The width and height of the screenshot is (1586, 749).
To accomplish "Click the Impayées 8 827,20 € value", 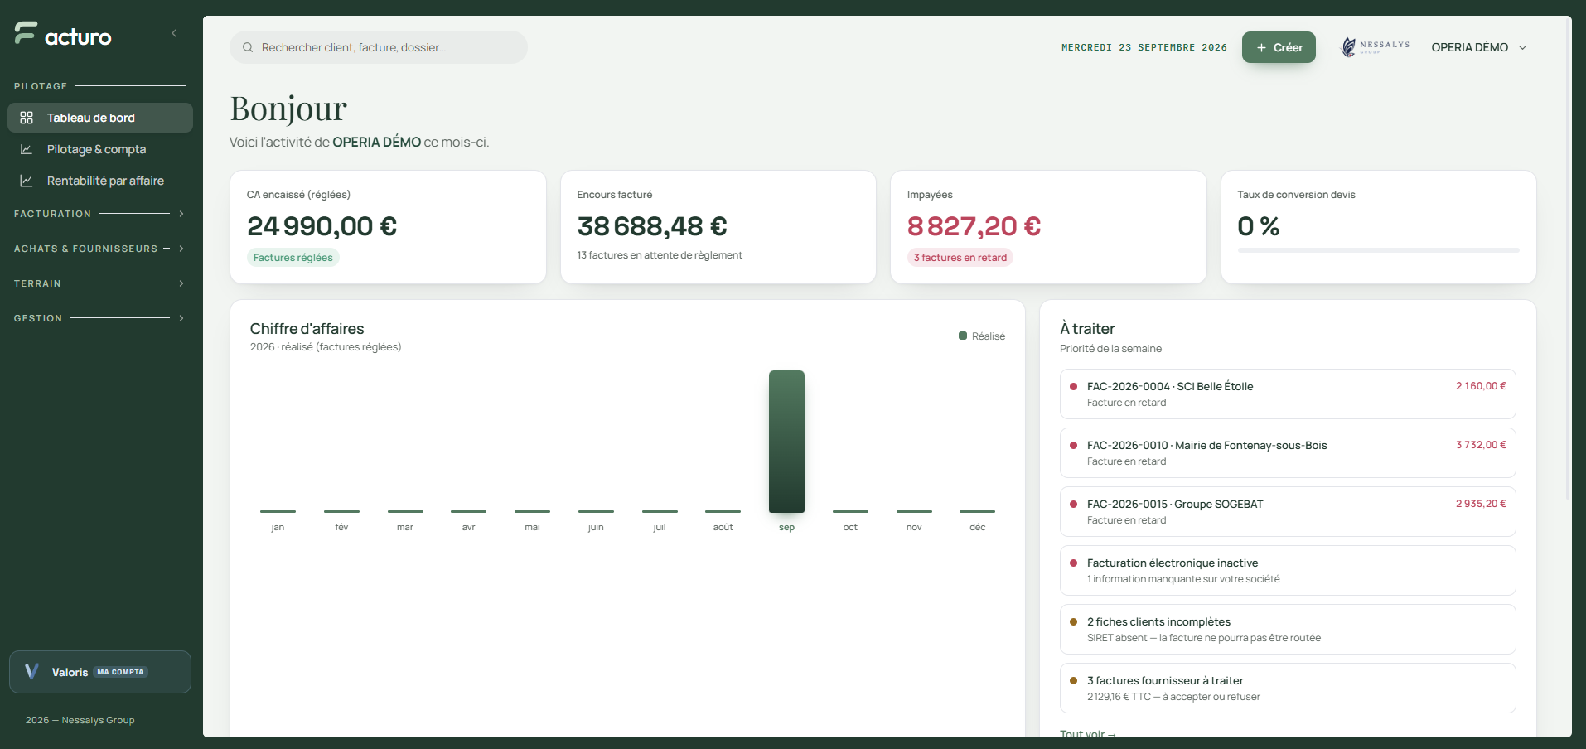I will coord(974,225).
